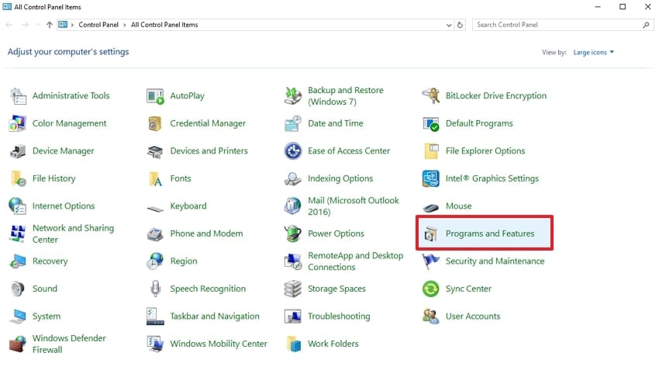Open Work Folders icon
This screenshot has height=377, width=659.
coord(293,344)
